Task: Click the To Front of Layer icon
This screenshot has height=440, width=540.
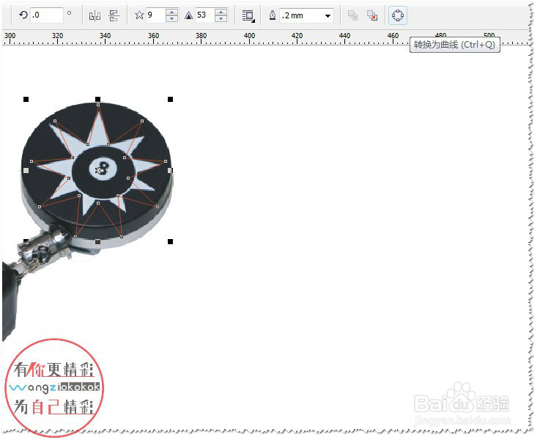Action: 353,15
